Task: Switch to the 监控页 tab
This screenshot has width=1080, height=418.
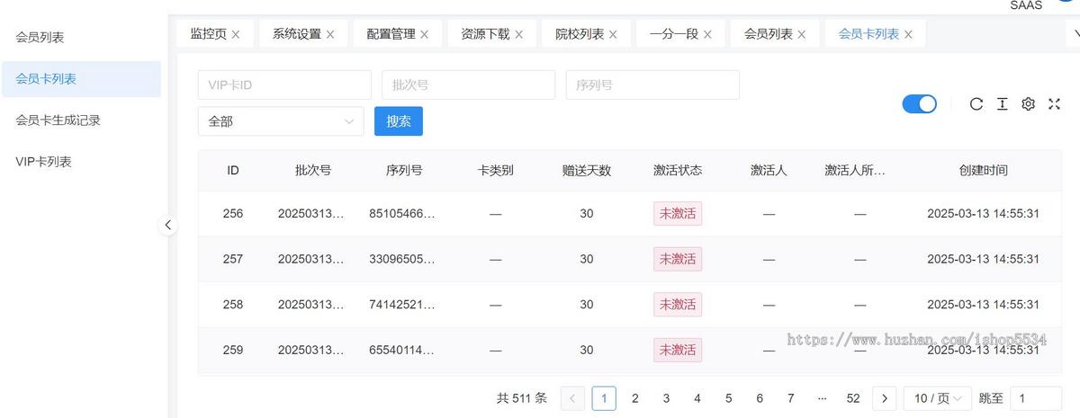Action: (208, 34)
